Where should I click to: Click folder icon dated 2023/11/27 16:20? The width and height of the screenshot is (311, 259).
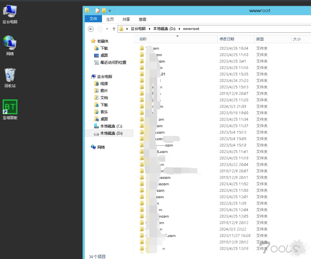pos(141,235)
